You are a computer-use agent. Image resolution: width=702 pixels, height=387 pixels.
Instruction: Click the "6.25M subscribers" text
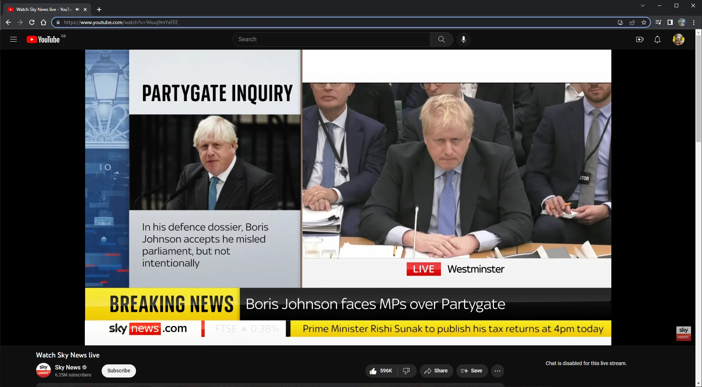click(73, 375)
